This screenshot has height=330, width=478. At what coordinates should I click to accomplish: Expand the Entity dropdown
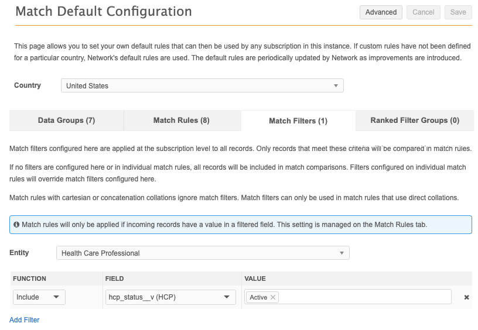click(203, 253)
